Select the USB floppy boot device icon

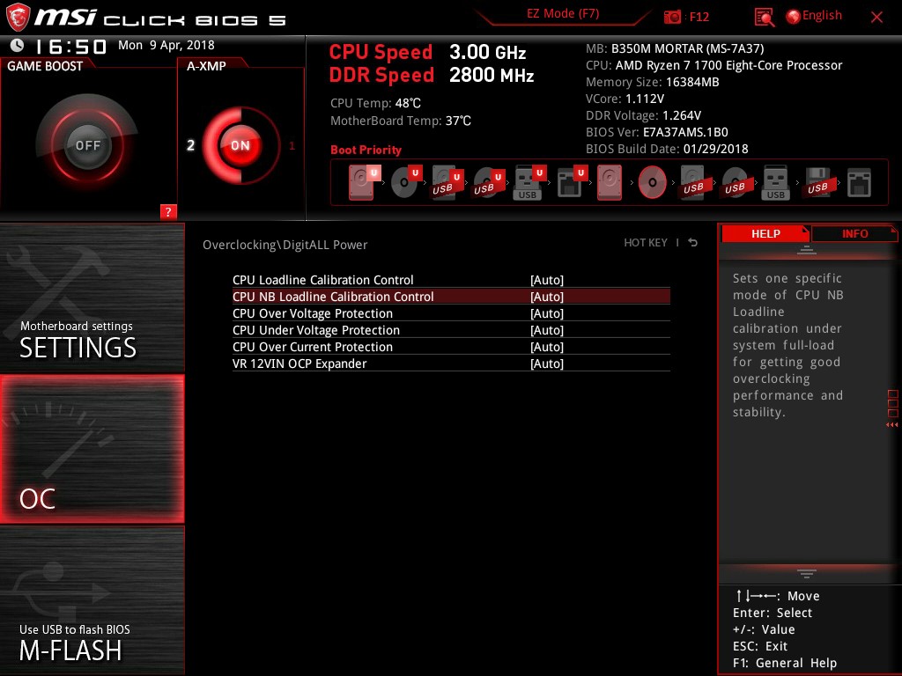pyautogui.click(x=818, y=182)
